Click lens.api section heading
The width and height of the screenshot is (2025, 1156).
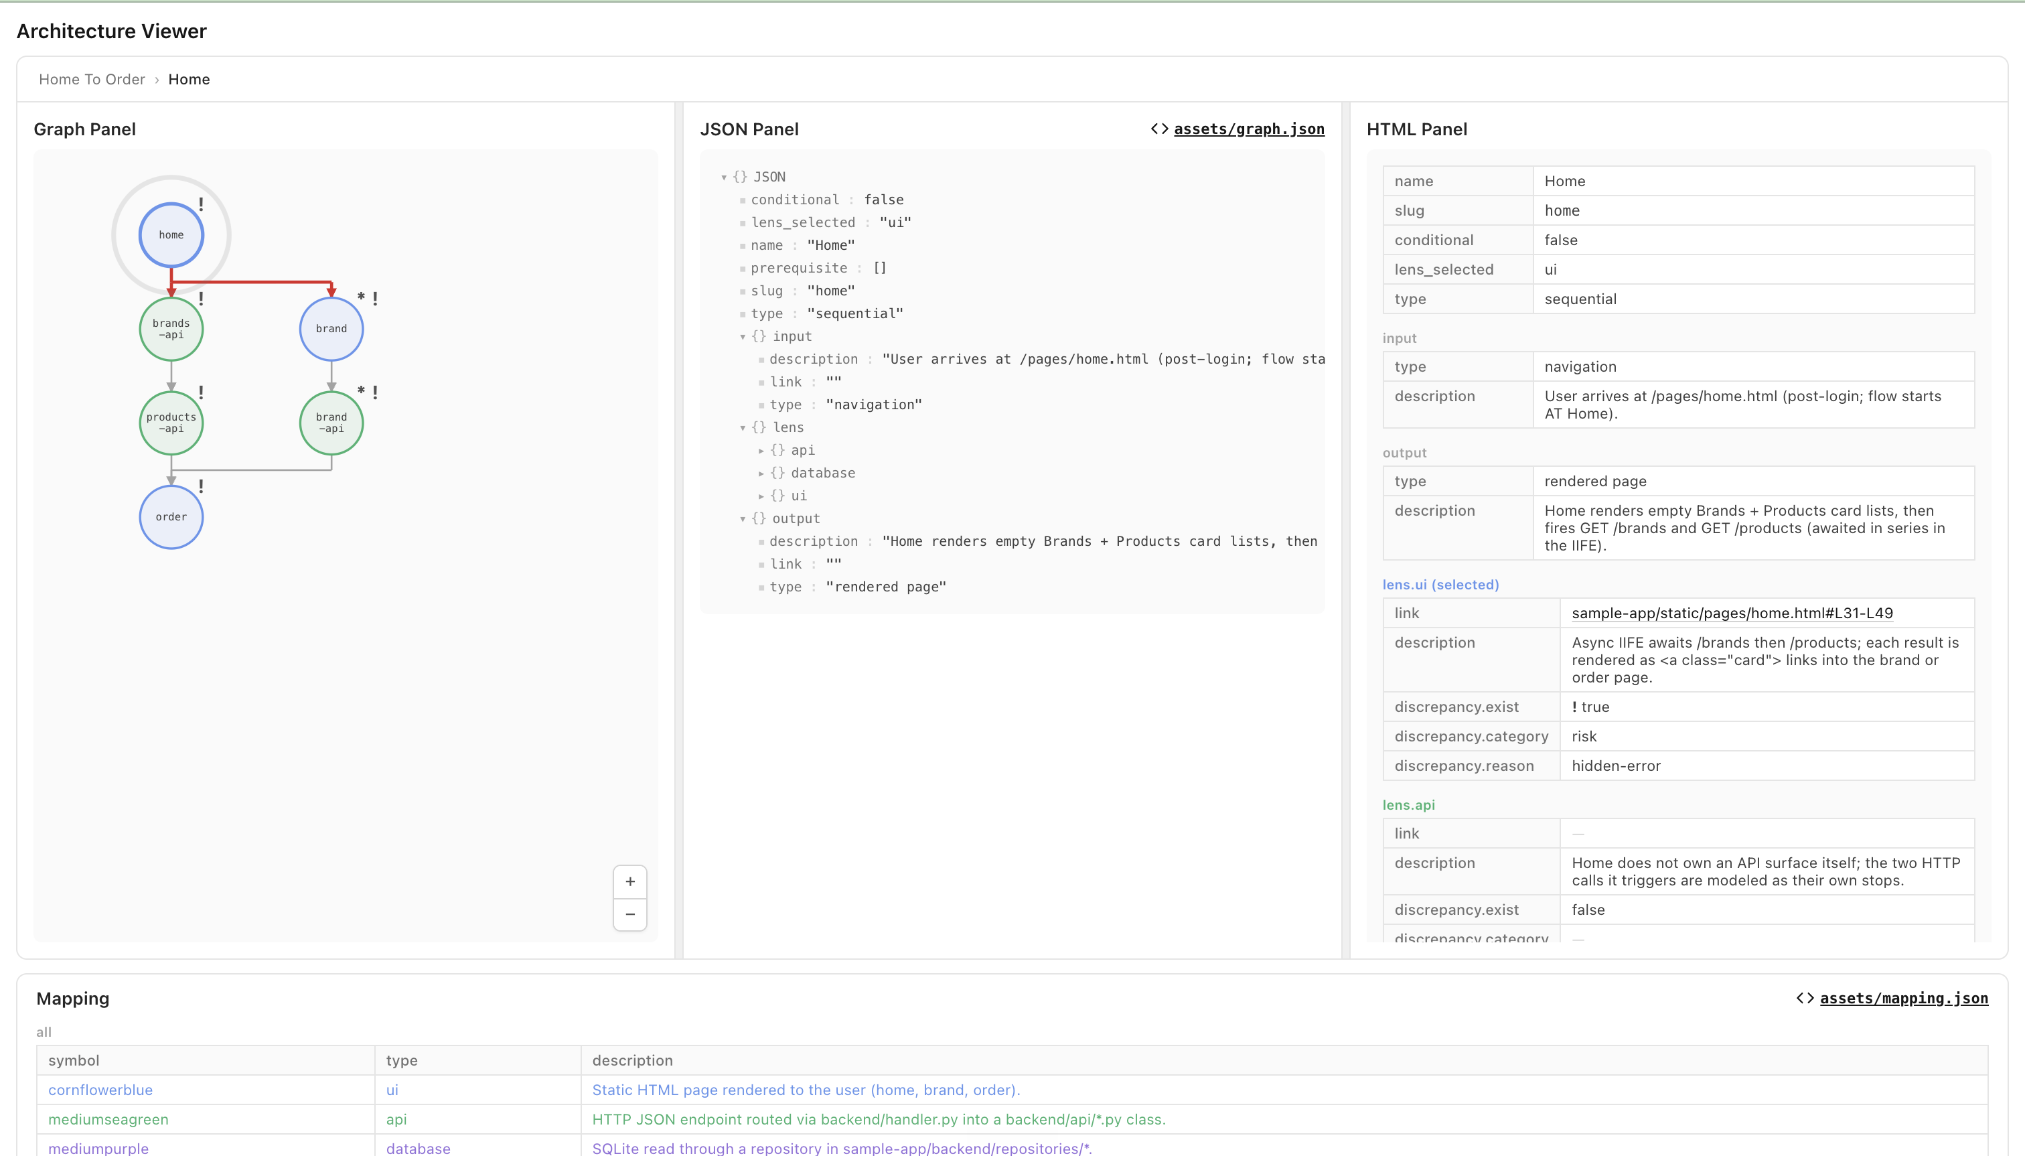pyautogui.click(x=1408, y=805)
